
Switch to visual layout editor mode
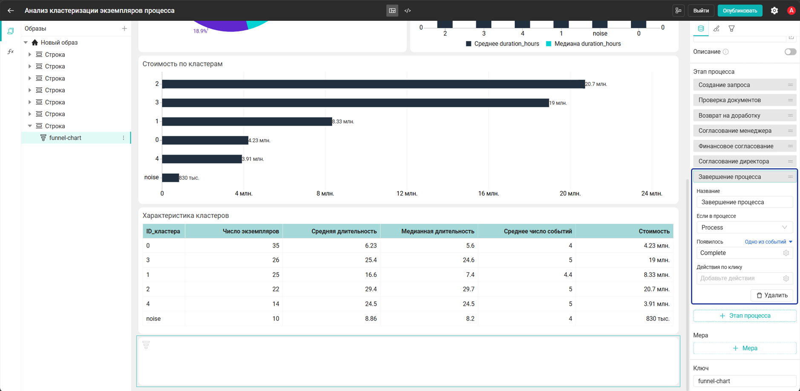point(392,11)
